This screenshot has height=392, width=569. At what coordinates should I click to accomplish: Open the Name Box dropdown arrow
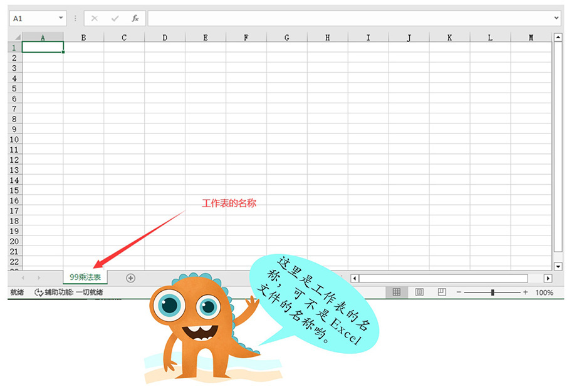click(61, 18)
